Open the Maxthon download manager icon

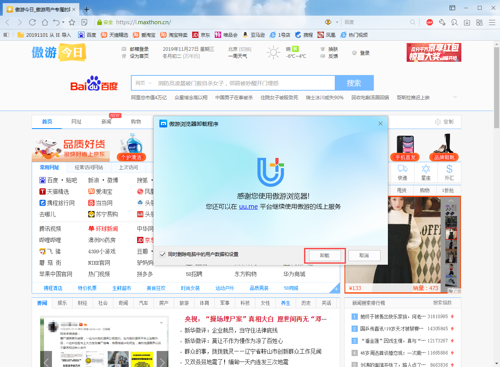[466, 22]
